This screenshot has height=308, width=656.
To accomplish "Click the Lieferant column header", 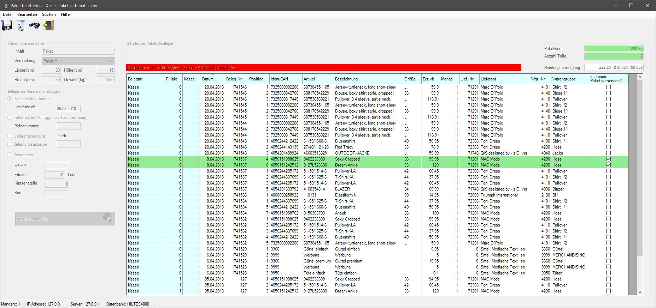I will click(504, 79).
